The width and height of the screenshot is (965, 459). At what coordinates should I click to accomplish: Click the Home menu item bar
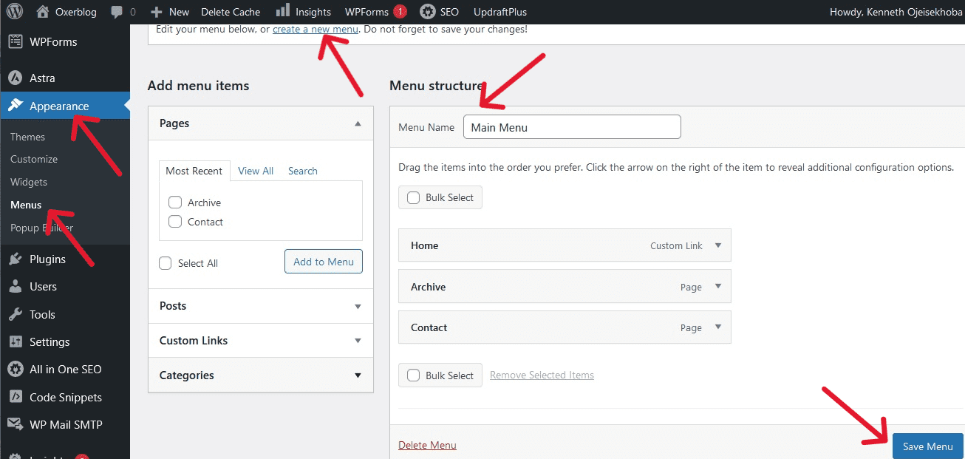point(565,245)
